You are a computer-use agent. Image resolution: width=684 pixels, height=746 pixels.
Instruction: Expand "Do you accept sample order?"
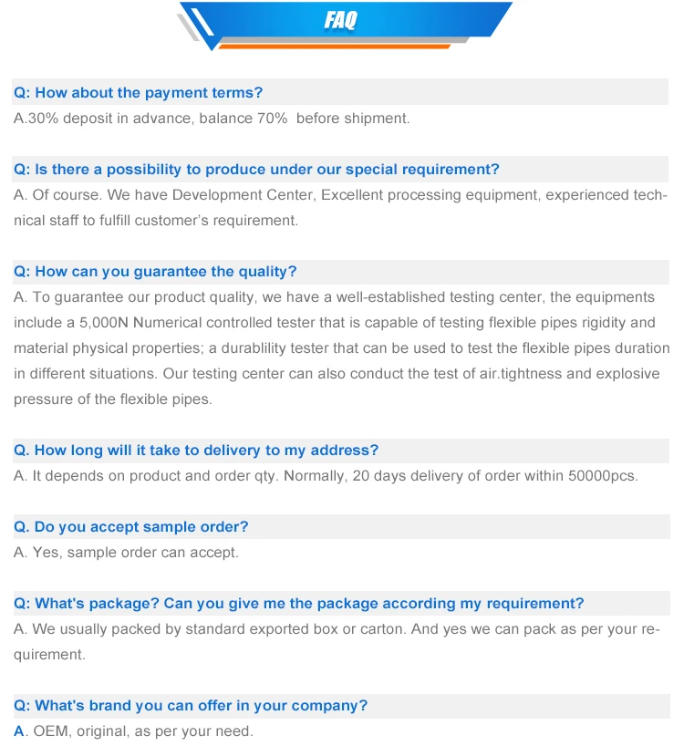131,526
